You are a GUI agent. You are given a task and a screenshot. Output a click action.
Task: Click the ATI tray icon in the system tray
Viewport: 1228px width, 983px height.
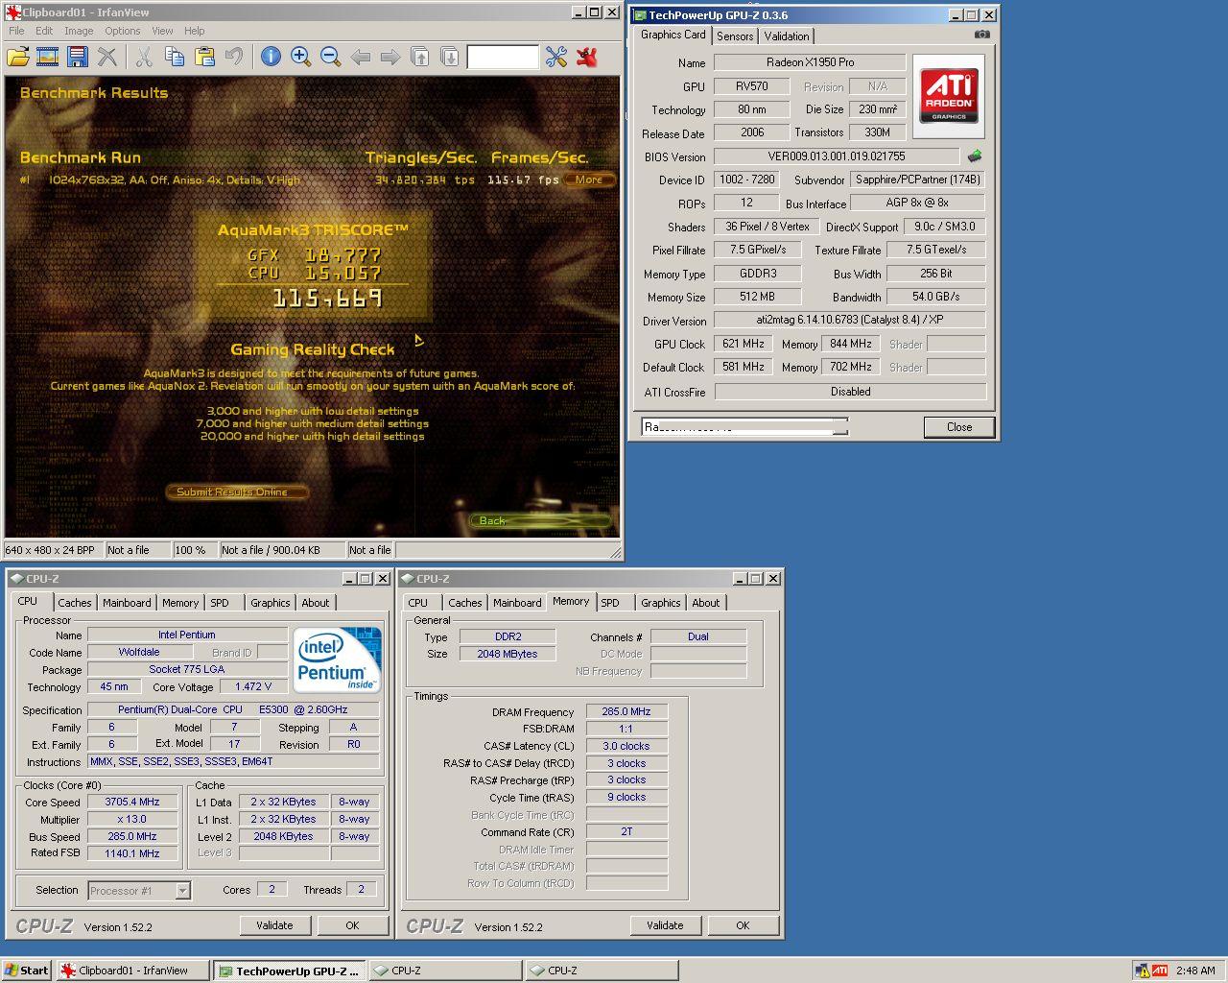point(1160,971)
